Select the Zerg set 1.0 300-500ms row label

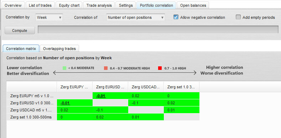(32, 117)
